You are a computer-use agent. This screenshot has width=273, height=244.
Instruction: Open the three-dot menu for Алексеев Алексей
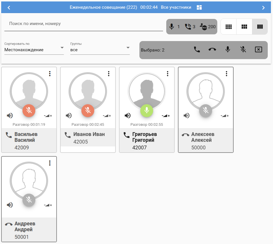pos(226,74)
